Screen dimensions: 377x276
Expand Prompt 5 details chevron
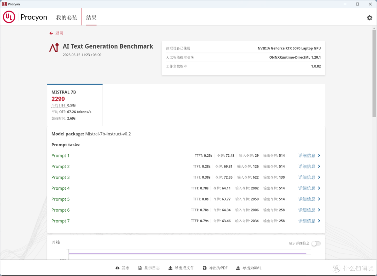point(319,199)
